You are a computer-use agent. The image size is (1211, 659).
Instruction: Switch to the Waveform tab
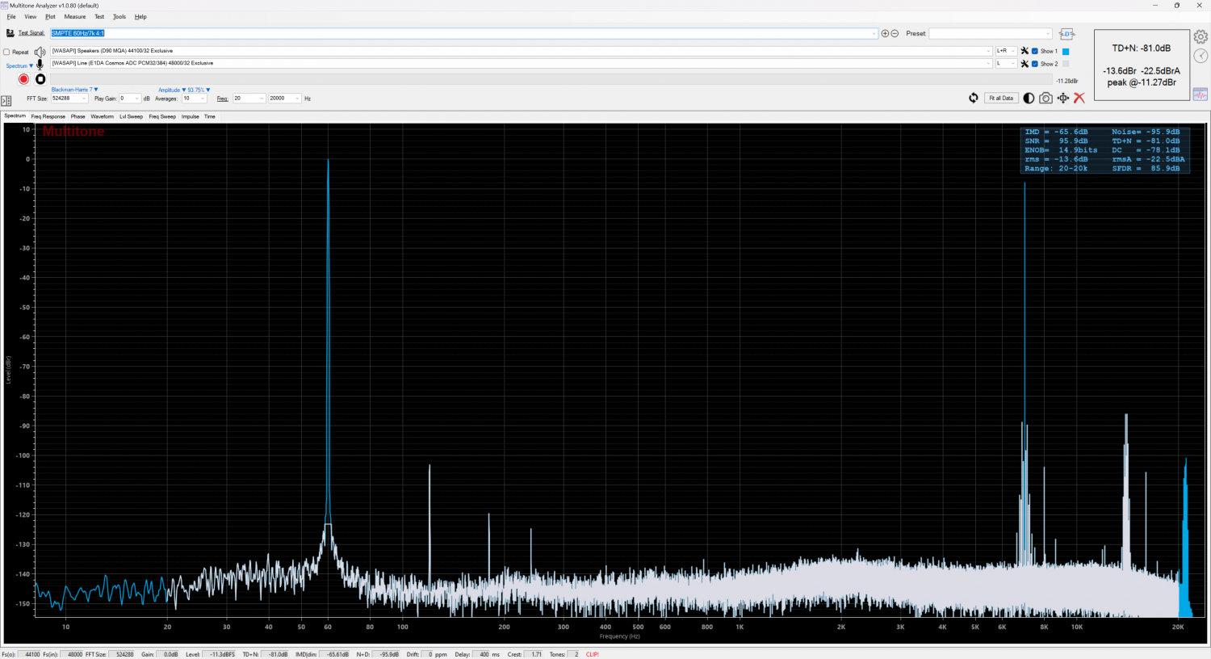pyautogui.click(x=103, y=116)
